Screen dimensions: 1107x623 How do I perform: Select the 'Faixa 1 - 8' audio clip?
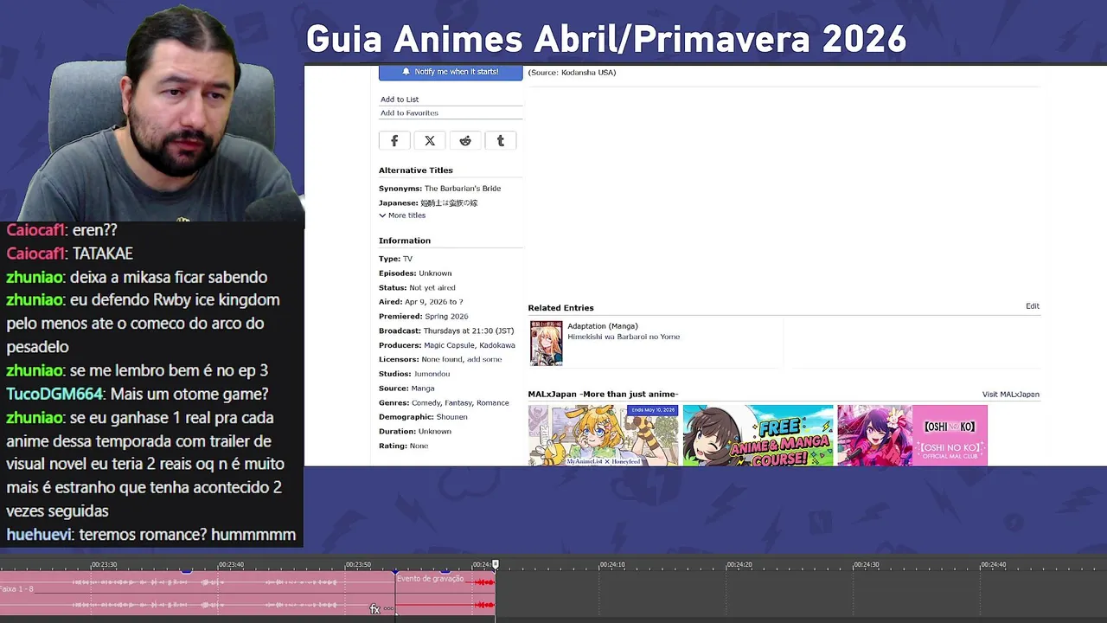pos(197,594)
